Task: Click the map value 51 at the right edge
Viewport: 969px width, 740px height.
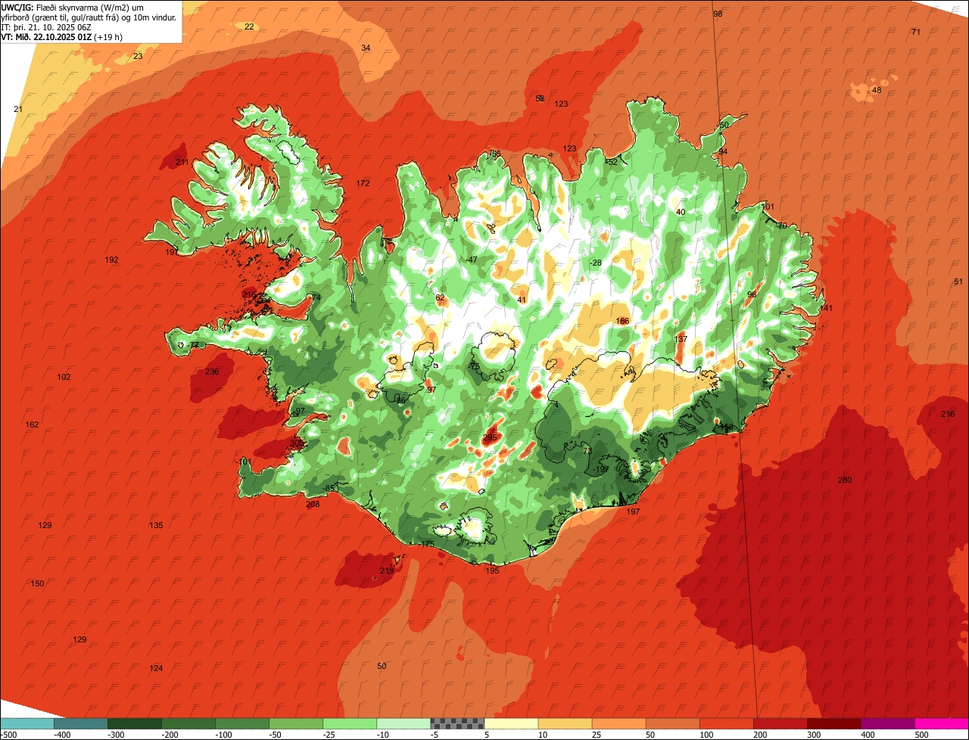Action: click(x=958, y=281)
